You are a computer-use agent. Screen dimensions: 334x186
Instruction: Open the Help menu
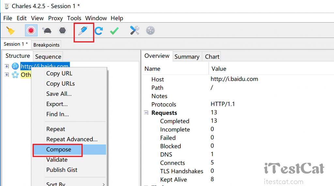click(117, 18)
